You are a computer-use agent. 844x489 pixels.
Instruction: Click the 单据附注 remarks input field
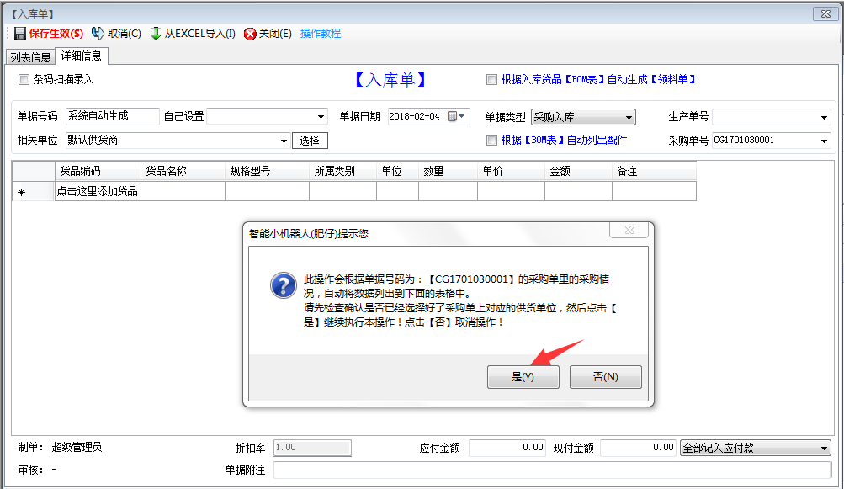point(551,470)
